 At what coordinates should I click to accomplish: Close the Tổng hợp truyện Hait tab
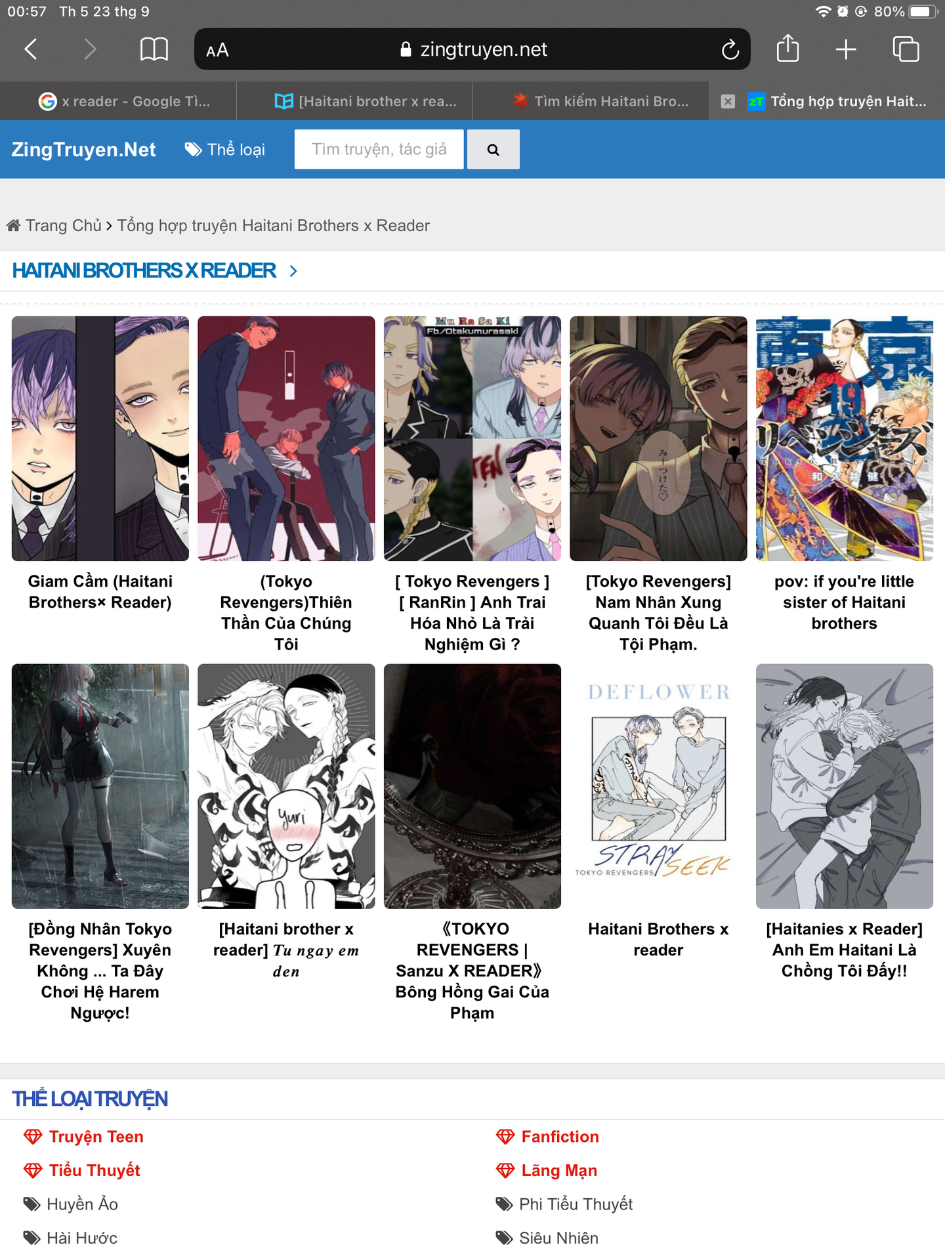pyautogui.click(x=728, y=101)
